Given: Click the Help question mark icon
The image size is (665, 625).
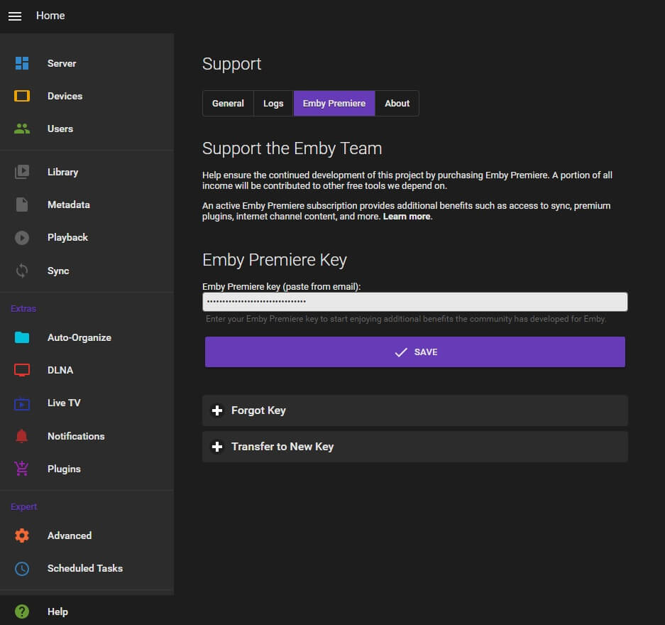Looking at the screenshot, I should 21,612.
